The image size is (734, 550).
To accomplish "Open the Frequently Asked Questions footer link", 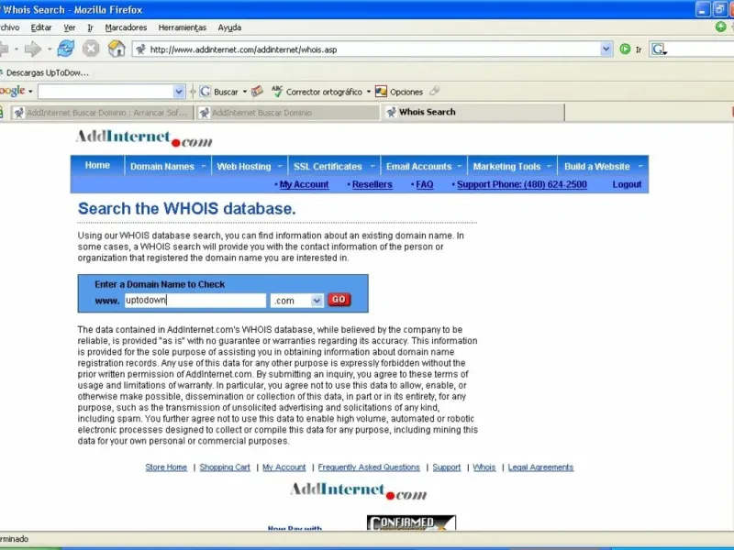I will pos(369,467).
